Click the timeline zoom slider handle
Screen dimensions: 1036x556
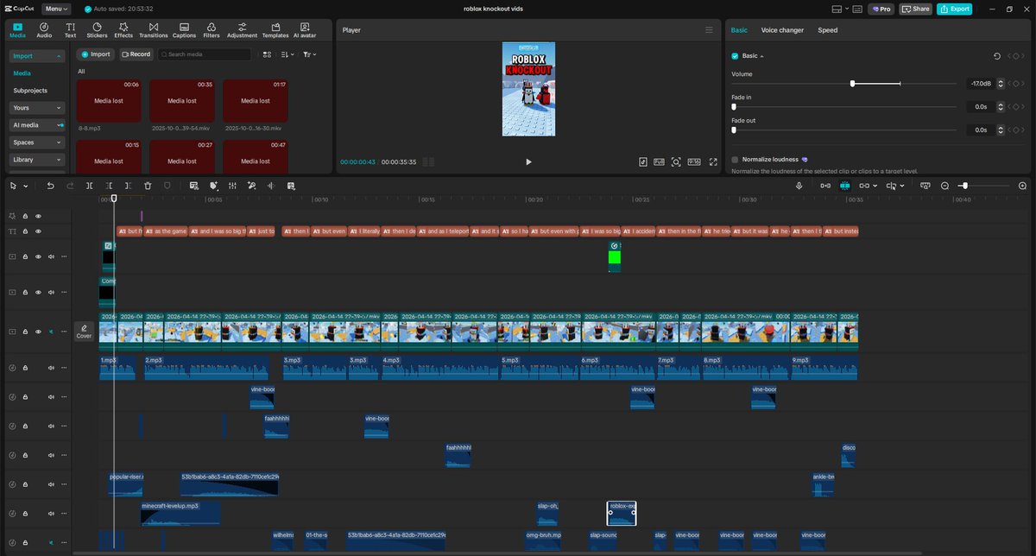pyautogui.click(x=963, y=186)
